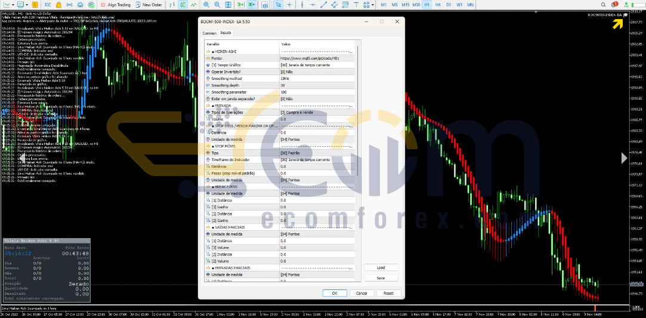The width and height of the screenshot is (646, 318).
Task: Switch to the Inputs tab
Action: pos(225,33)
